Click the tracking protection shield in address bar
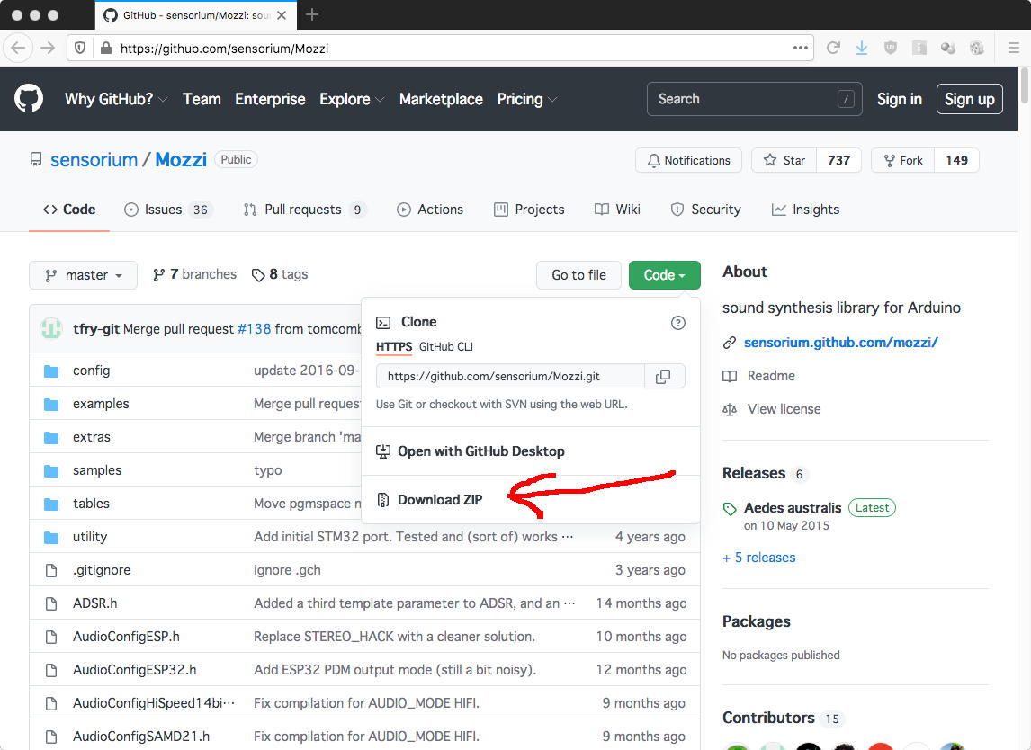The width and height of the screenshot is (1031, 750). (x=80, y=48)
